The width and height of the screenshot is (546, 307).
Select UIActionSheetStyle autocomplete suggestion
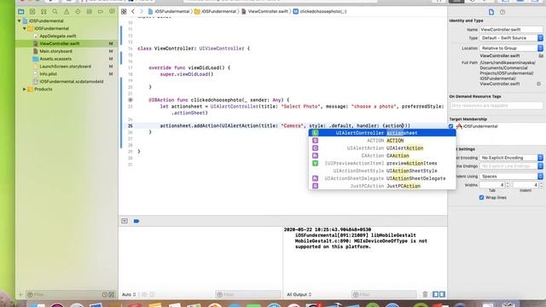382,171
